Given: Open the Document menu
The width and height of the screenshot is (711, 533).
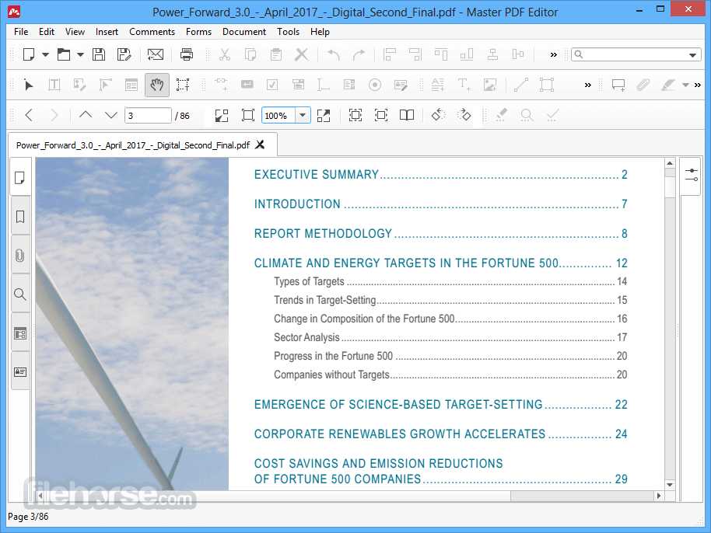Looking at the screenshot, I should (x=244, y=32).
